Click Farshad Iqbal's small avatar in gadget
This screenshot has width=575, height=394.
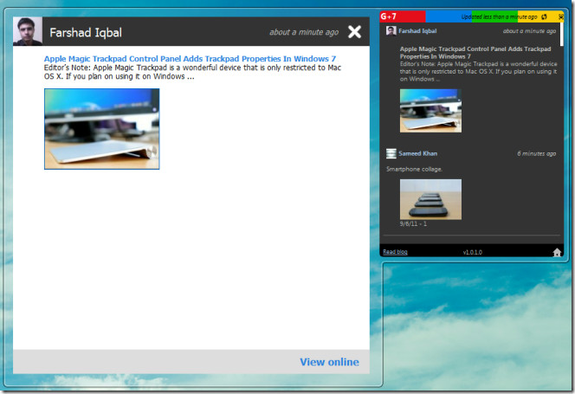click(391, 31)
